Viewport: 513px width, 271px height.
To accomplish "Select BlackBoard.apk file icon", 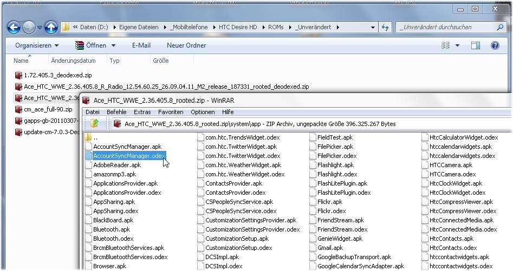I will [88, 220].
